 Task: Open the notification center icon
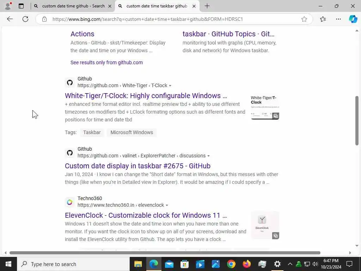349,264
